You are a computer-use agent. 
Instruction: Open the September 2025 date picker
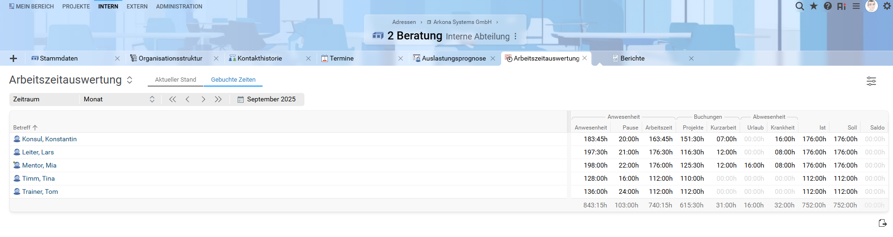267,99
